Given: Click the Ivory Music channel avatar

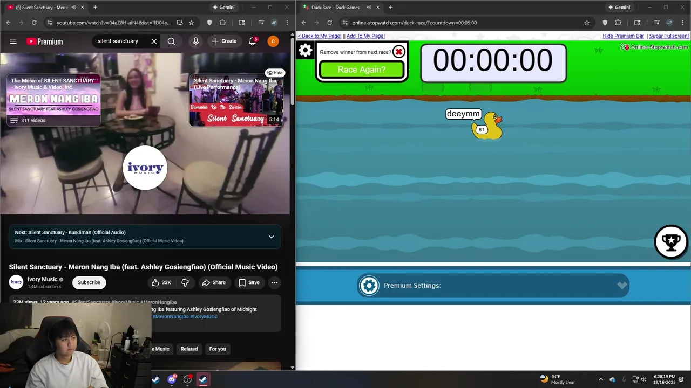Looking at the screenshot, I should [x=16, y=282].
